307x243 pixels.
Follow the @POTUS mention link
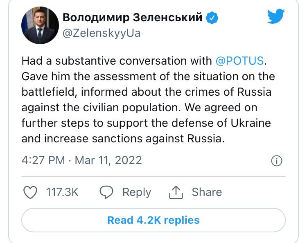click(239, 61)
